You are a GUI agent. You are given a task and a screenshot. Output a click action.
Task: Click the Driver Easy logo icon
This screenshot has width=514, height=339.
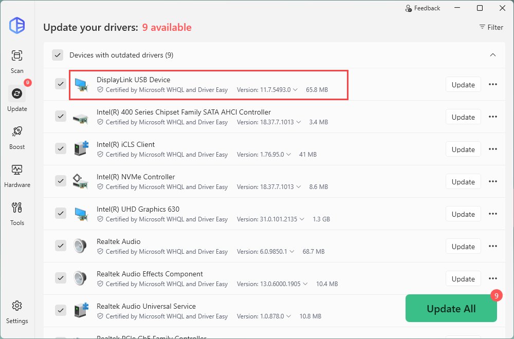coord(17,25)
